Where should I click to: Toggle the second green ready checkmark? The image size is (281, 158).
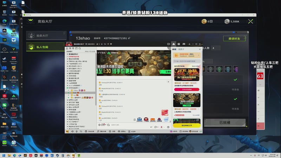pyautogui.click(x=235, y=99)
